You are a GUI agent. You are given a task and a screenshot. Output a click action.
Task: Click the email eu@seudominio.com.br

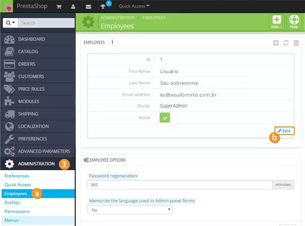click(188, 95)
